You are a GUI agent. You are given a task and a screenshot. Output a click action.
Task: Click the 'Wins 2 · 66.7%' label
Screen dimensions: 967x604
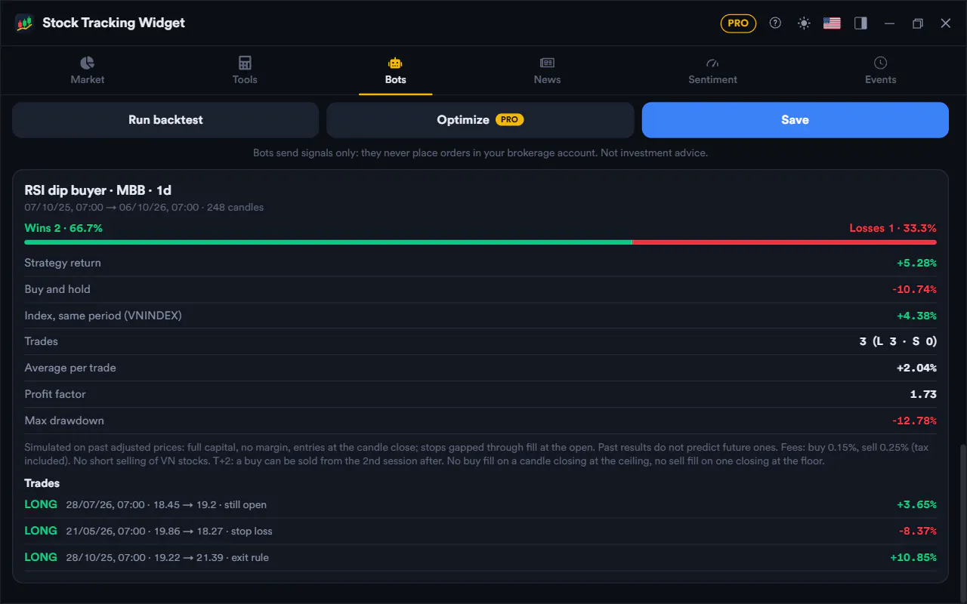(x=63, y=228)
